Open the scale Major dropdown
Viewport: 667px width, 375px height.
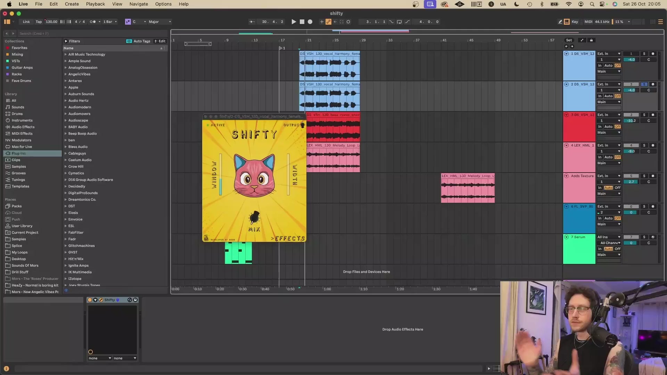[x=160, y=22]
